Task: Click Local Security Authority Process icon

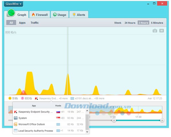Action: 16,131
